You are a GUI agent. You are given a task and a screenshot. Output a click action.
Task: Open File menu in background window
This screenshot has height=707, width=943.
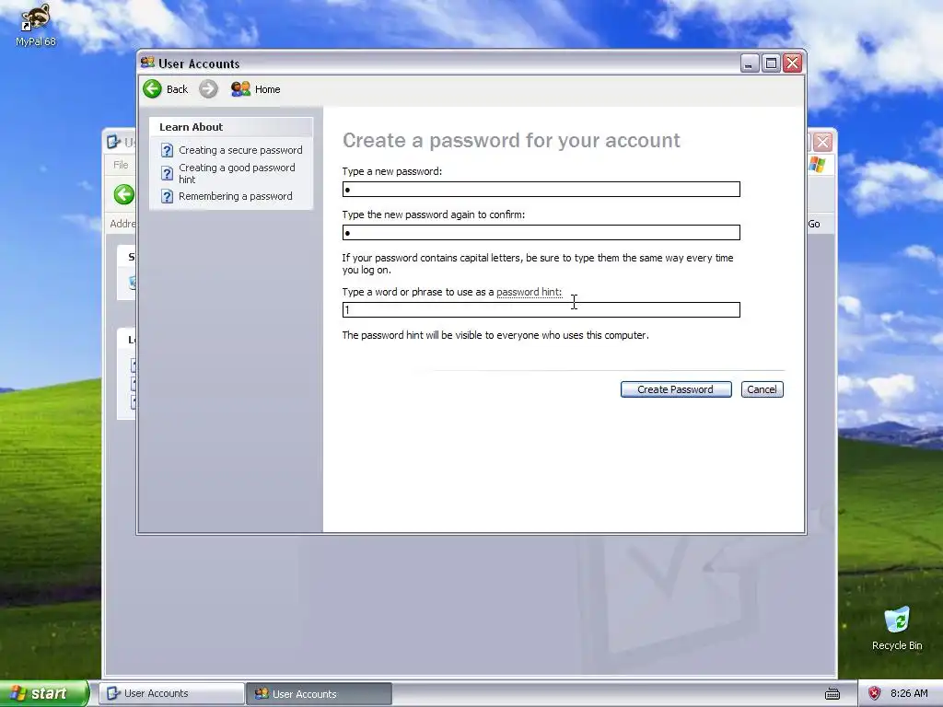click(x=121, y=165)
